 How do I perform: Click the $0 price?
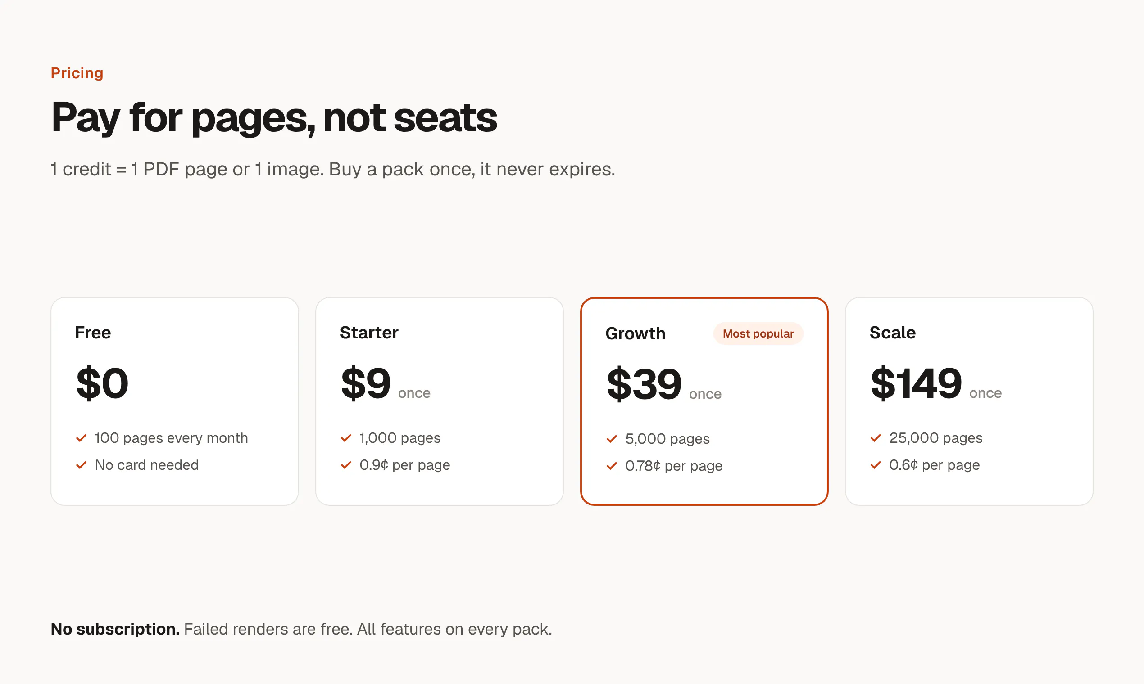tap(102, 383)
